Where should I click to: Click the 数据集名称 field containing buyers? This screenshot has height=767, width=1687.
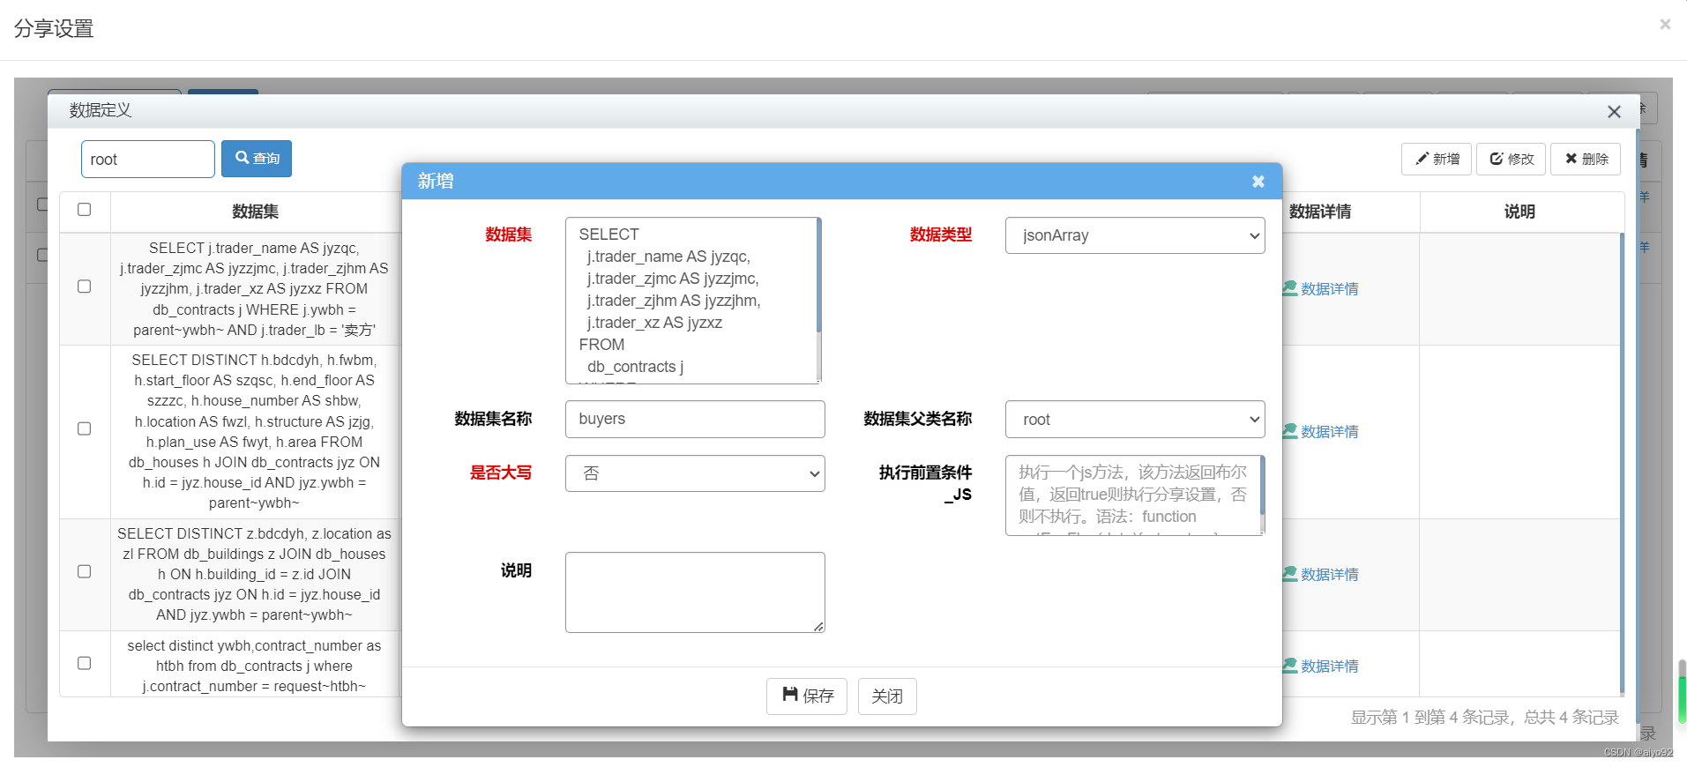point(695,420)
